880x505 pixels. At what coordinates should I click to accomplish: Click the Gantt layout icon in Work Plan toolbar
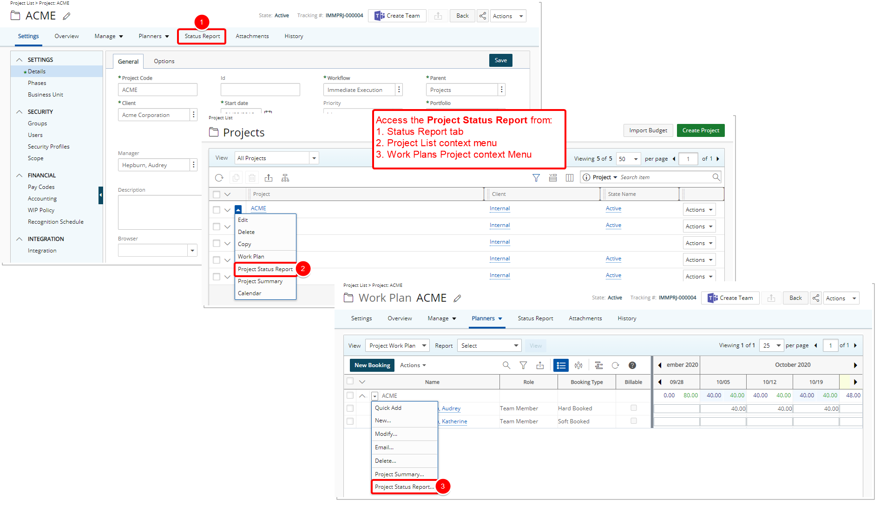click(599, 365)
